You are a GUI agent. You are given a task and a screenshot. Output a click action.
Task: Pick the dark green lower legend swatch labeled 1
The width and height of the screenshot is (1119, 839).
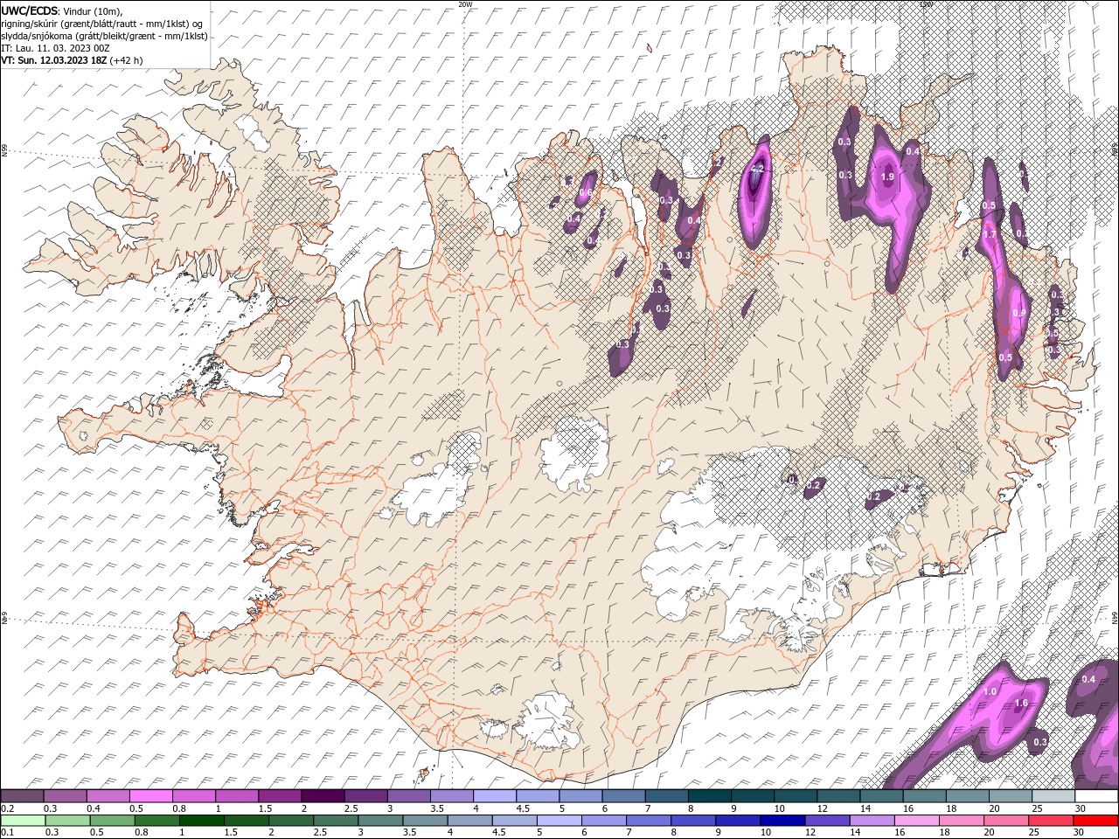click(x=200, y=821)
